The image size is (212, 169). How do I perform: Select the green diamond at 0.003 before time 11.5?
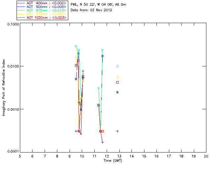[99, 88]
